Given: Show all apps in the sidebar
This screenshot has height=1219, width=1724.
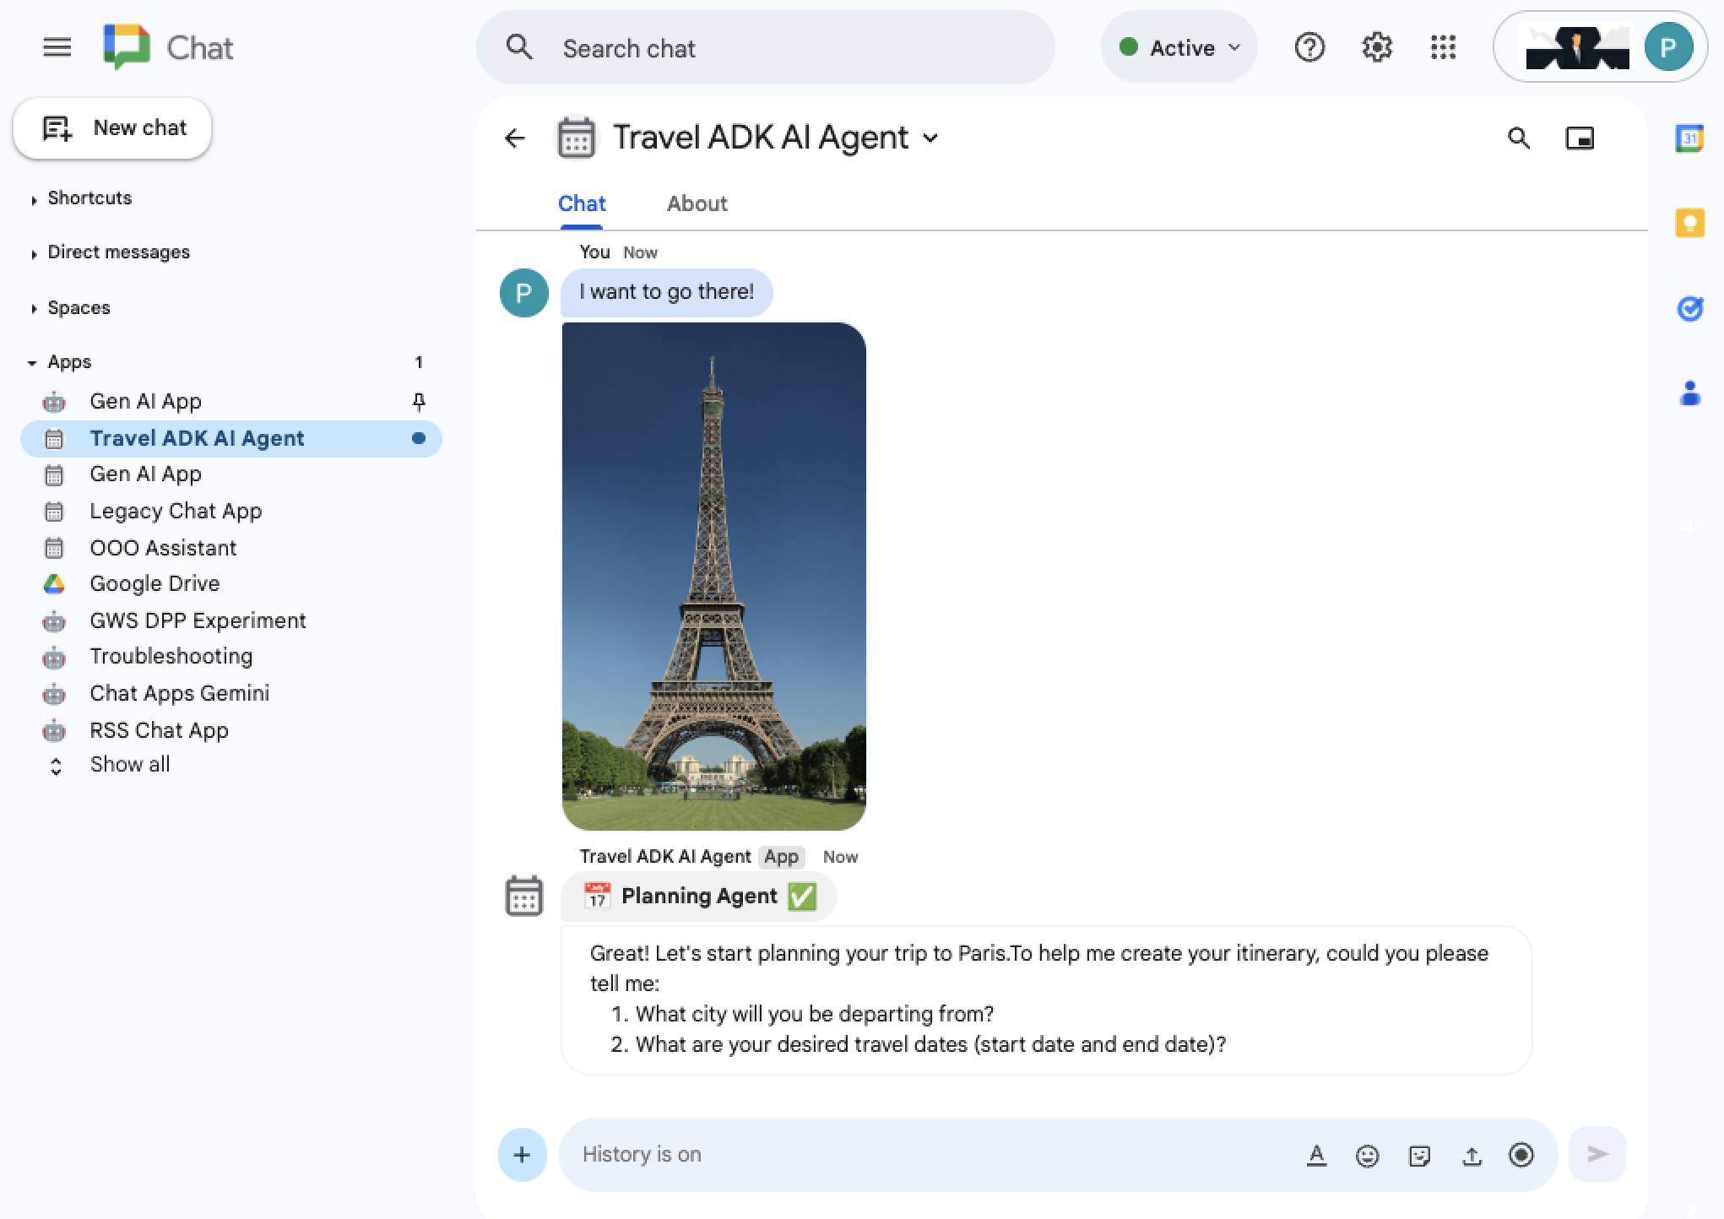Looking at the screenshot, I should click(129, 765).
